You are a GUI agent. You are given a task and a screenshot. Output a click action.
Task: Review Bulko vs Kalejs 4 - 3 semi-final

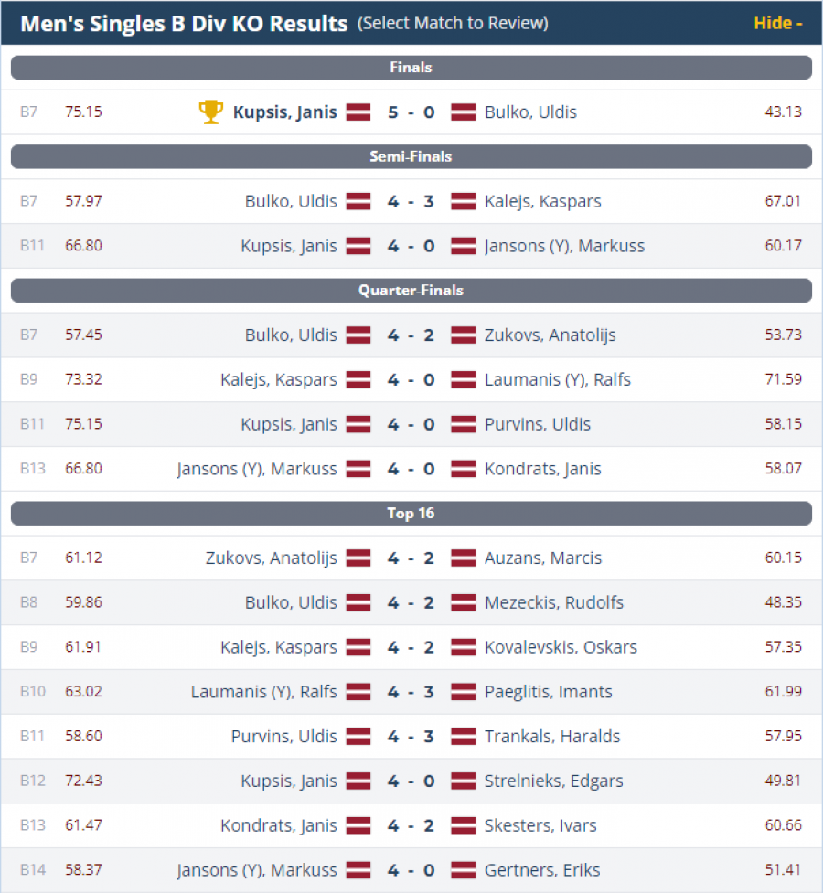411,201
